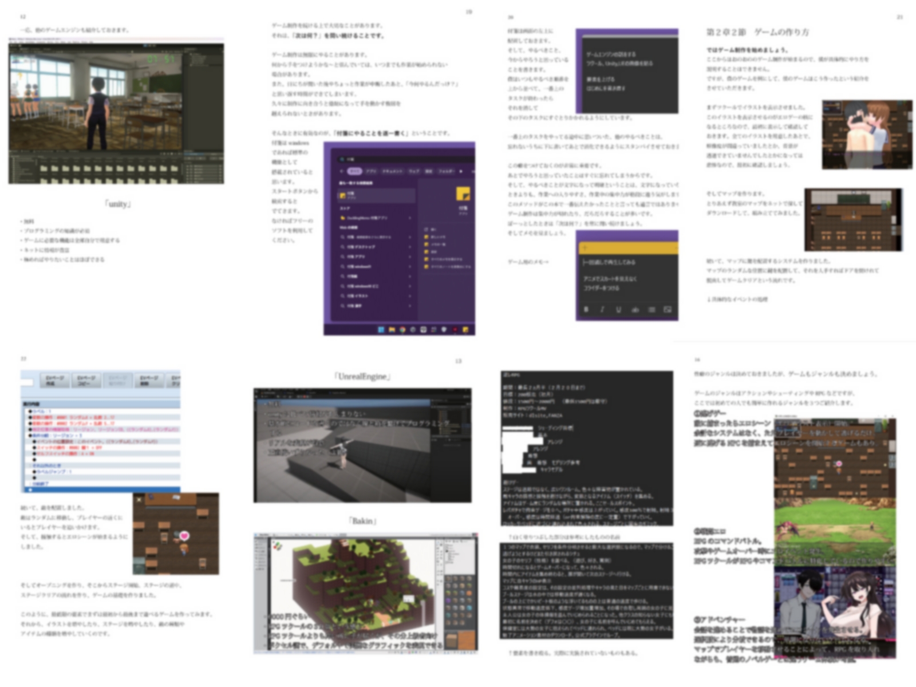Select the highlighted first search filter tab

355,171
